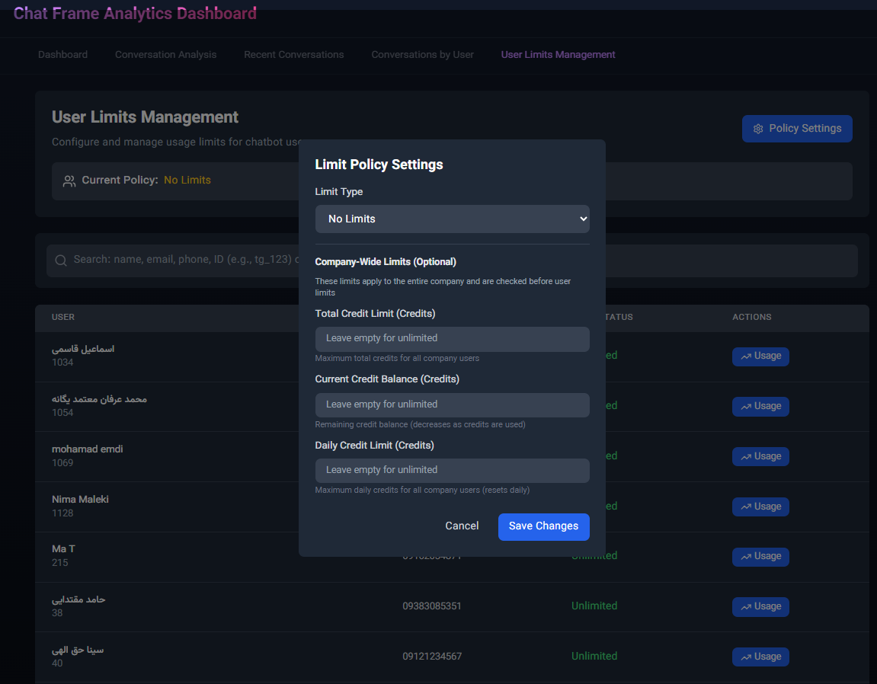Open the Conversation Analysis tab
This screenshot has height=684, width=877.
click(165, 55)
